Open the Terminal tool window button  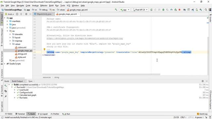[20, 114]
